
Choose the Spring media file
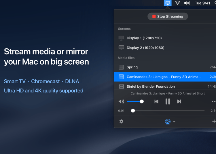pos(132,67)
